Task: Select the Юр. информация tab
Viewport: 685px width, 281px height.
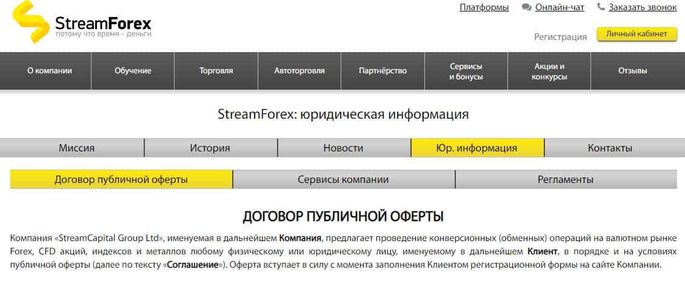Action: point(476,148)
